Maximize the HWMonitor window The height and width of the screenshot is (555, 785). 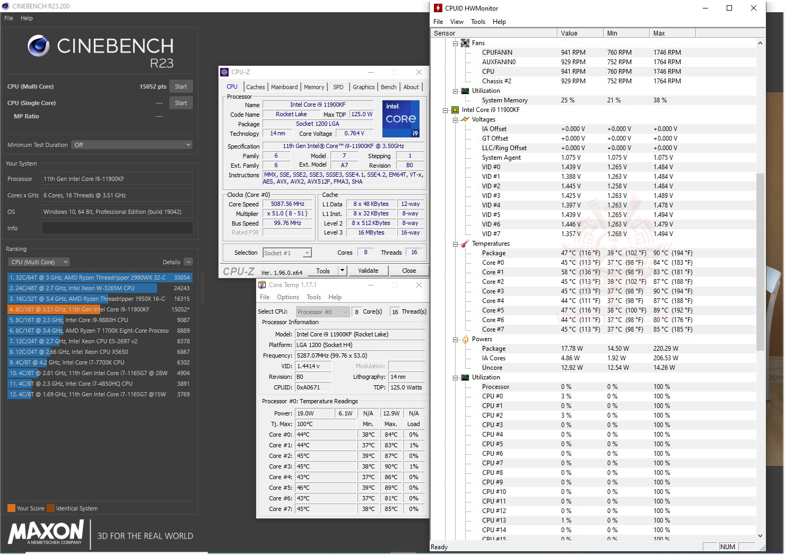729,8
